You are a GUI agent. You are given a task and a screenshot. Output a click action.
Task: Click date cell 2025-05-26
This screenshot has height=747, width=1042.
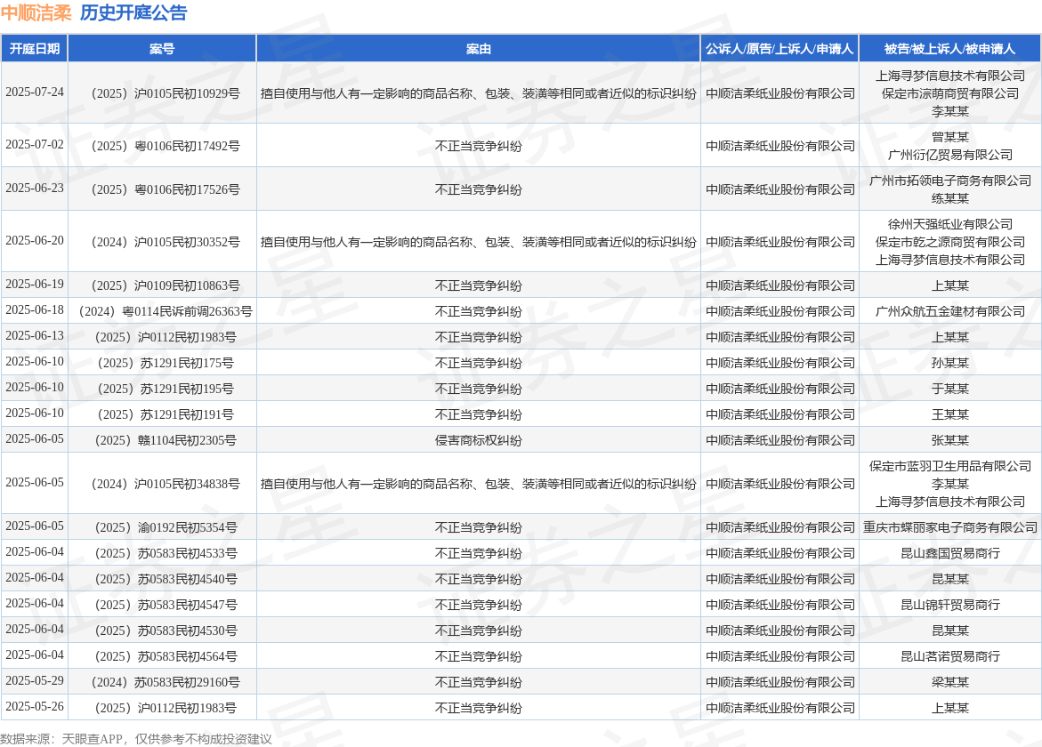[x=35, y=707]
